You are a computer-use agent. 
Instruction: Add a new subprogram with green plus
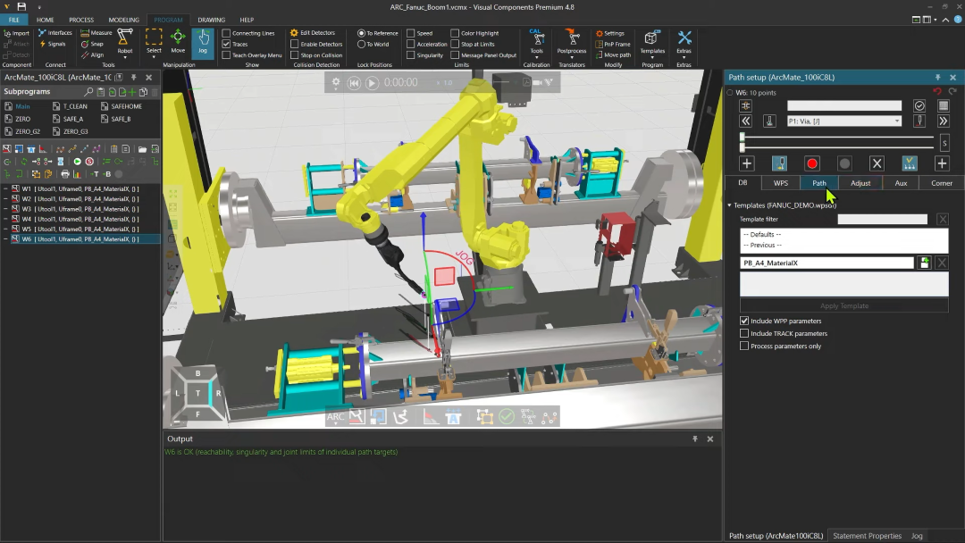point(132,92)
